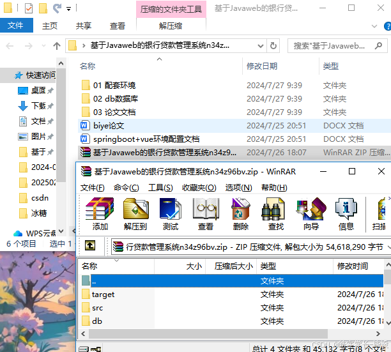
Task: Select target folder in WinRAR
Action: (x=103, y=295)
